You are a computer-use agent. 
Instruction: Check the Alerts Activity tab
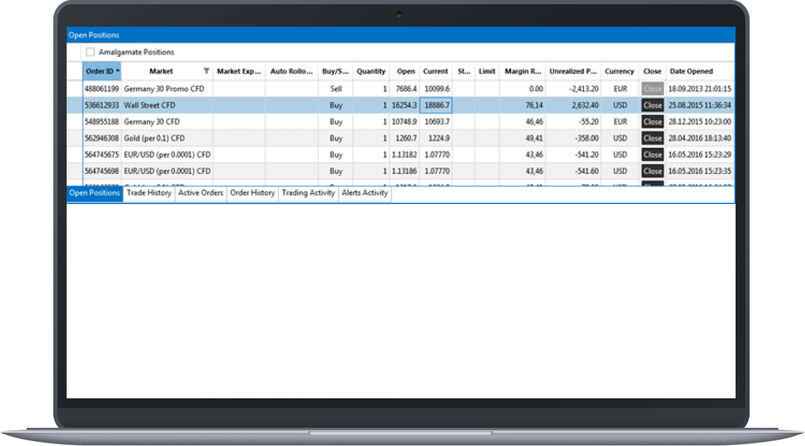click(x=364, y=193)
